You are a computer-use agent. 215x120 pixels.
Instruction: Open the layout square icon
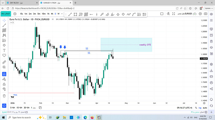click(x=162, y=14)
